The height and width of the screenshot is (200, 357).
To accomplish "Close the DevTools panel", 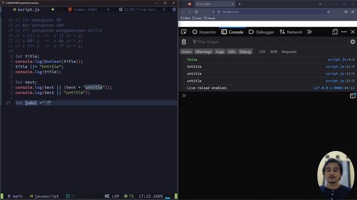I will [353, 32].
